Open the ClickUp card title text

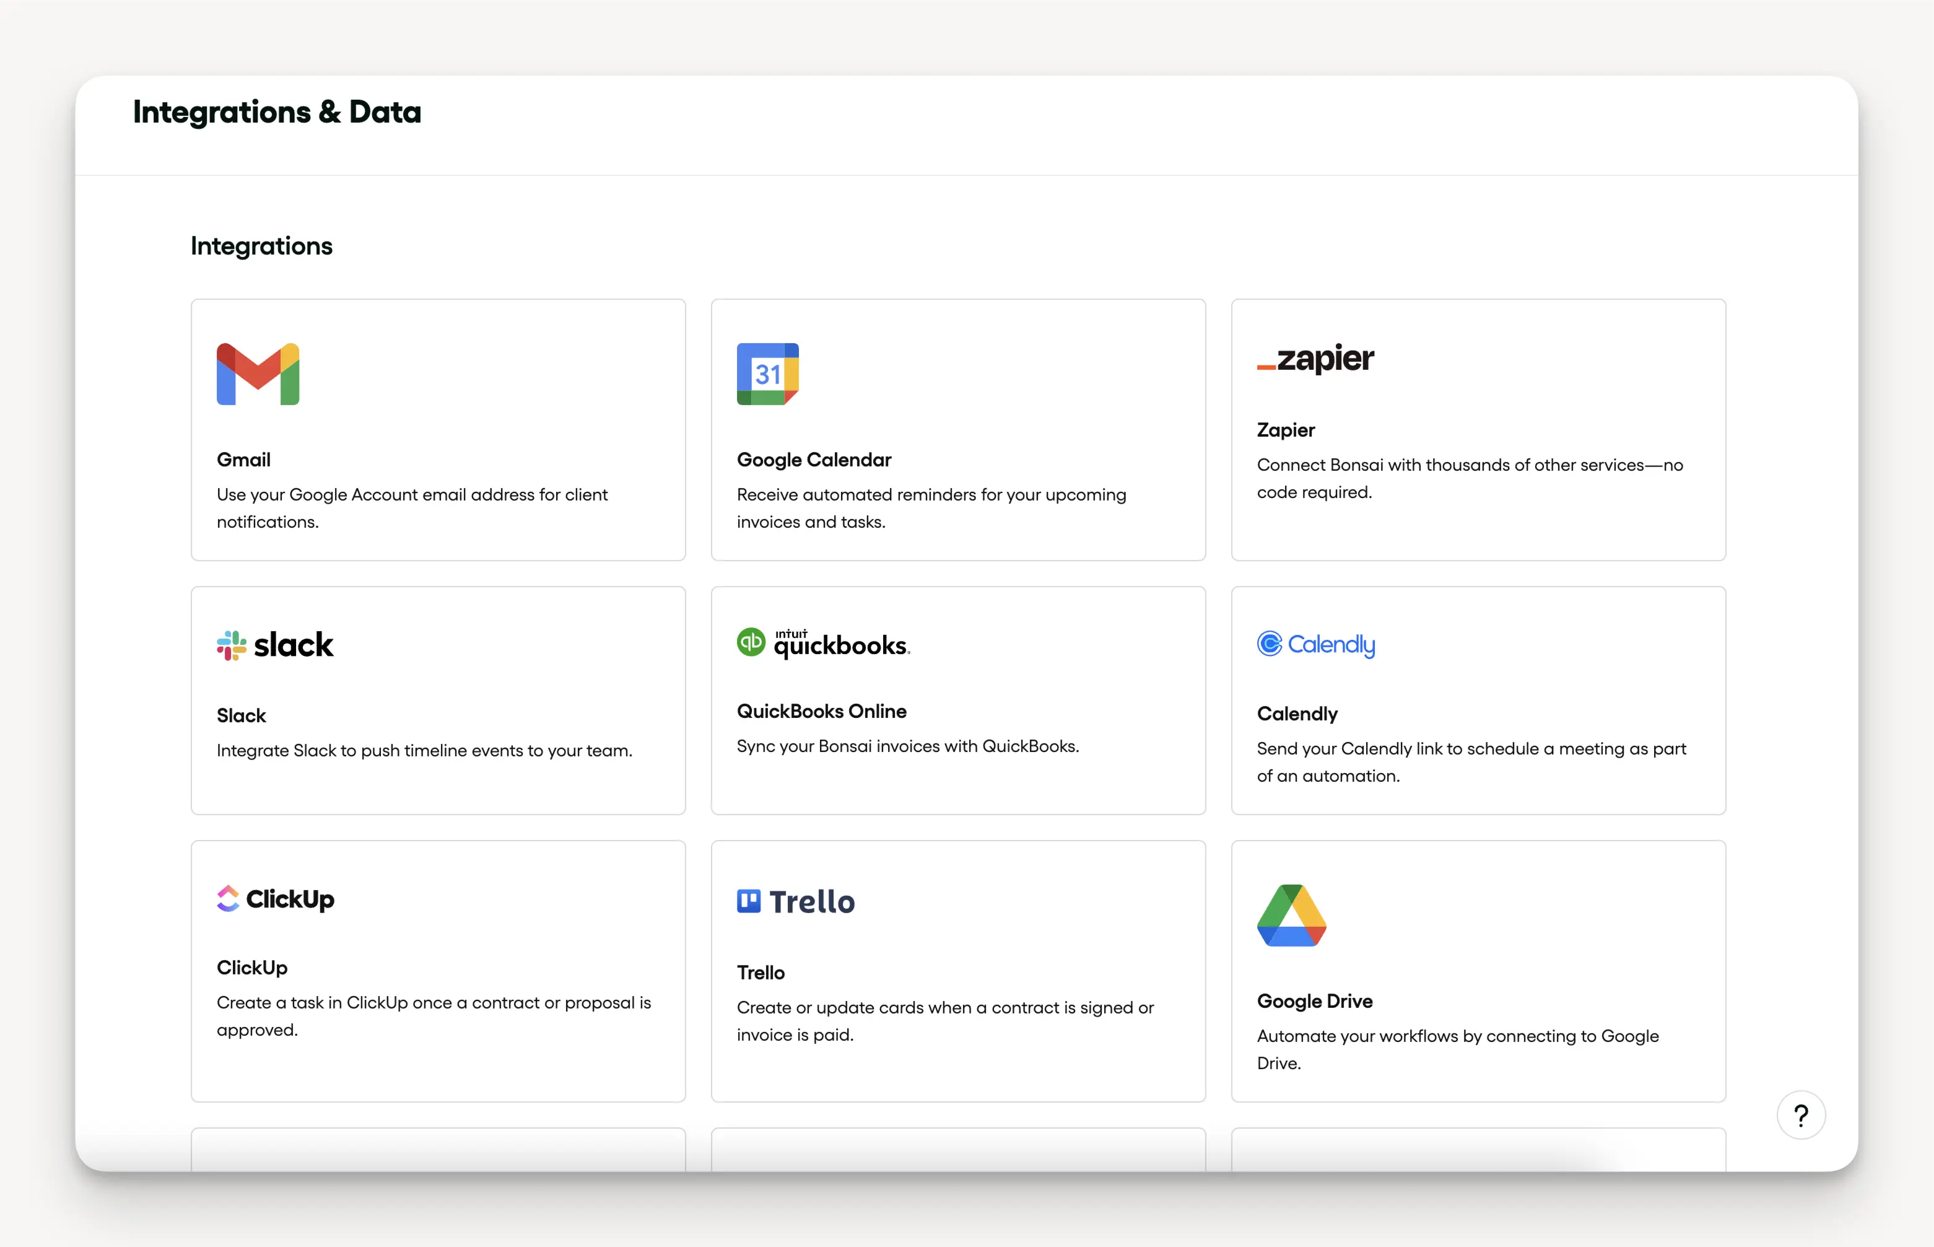point(252,968)
